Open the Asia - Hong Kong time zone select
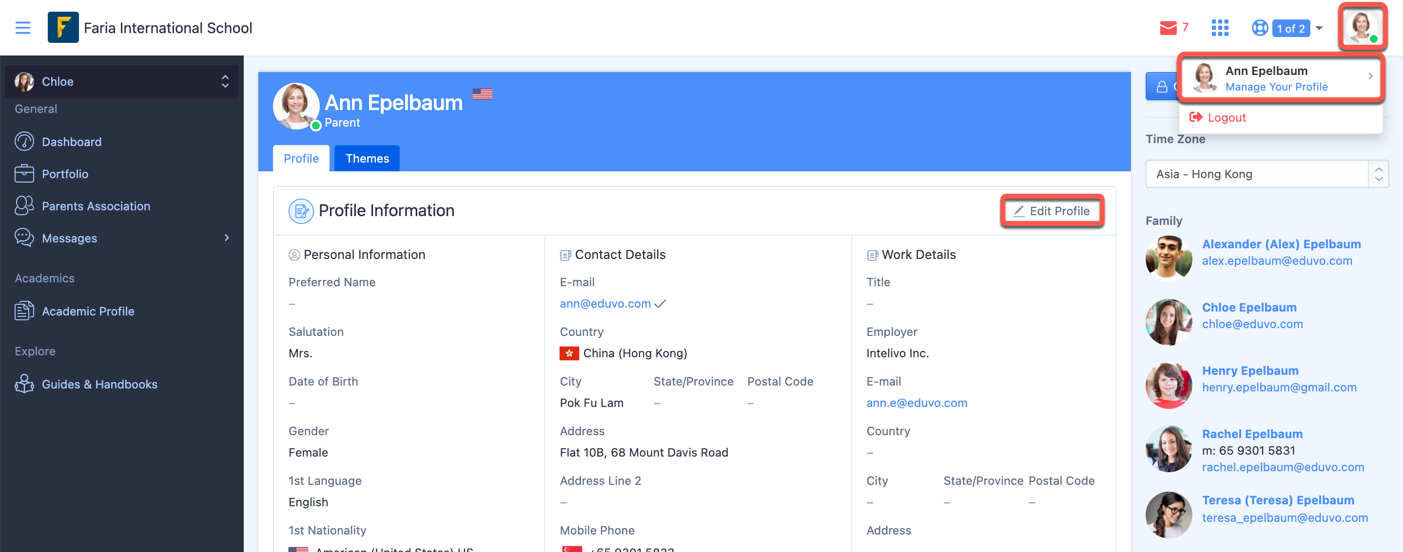This screenshot has width=1403, height=552. tap(1267, 174)
